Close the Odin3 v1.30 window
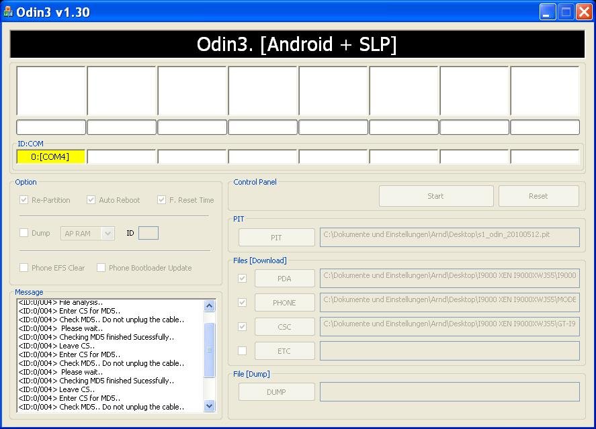 [584, 12]
